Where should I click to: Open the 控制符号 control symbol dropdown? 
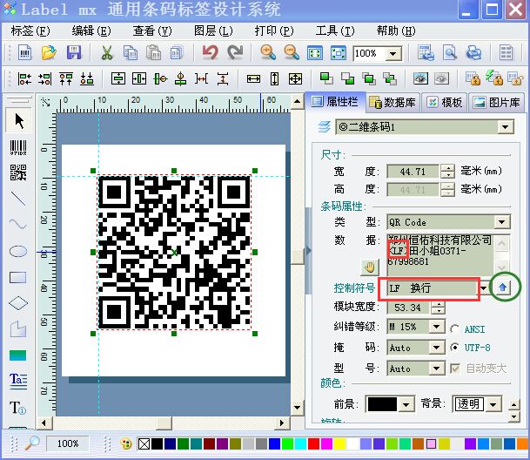pos(485,288)
